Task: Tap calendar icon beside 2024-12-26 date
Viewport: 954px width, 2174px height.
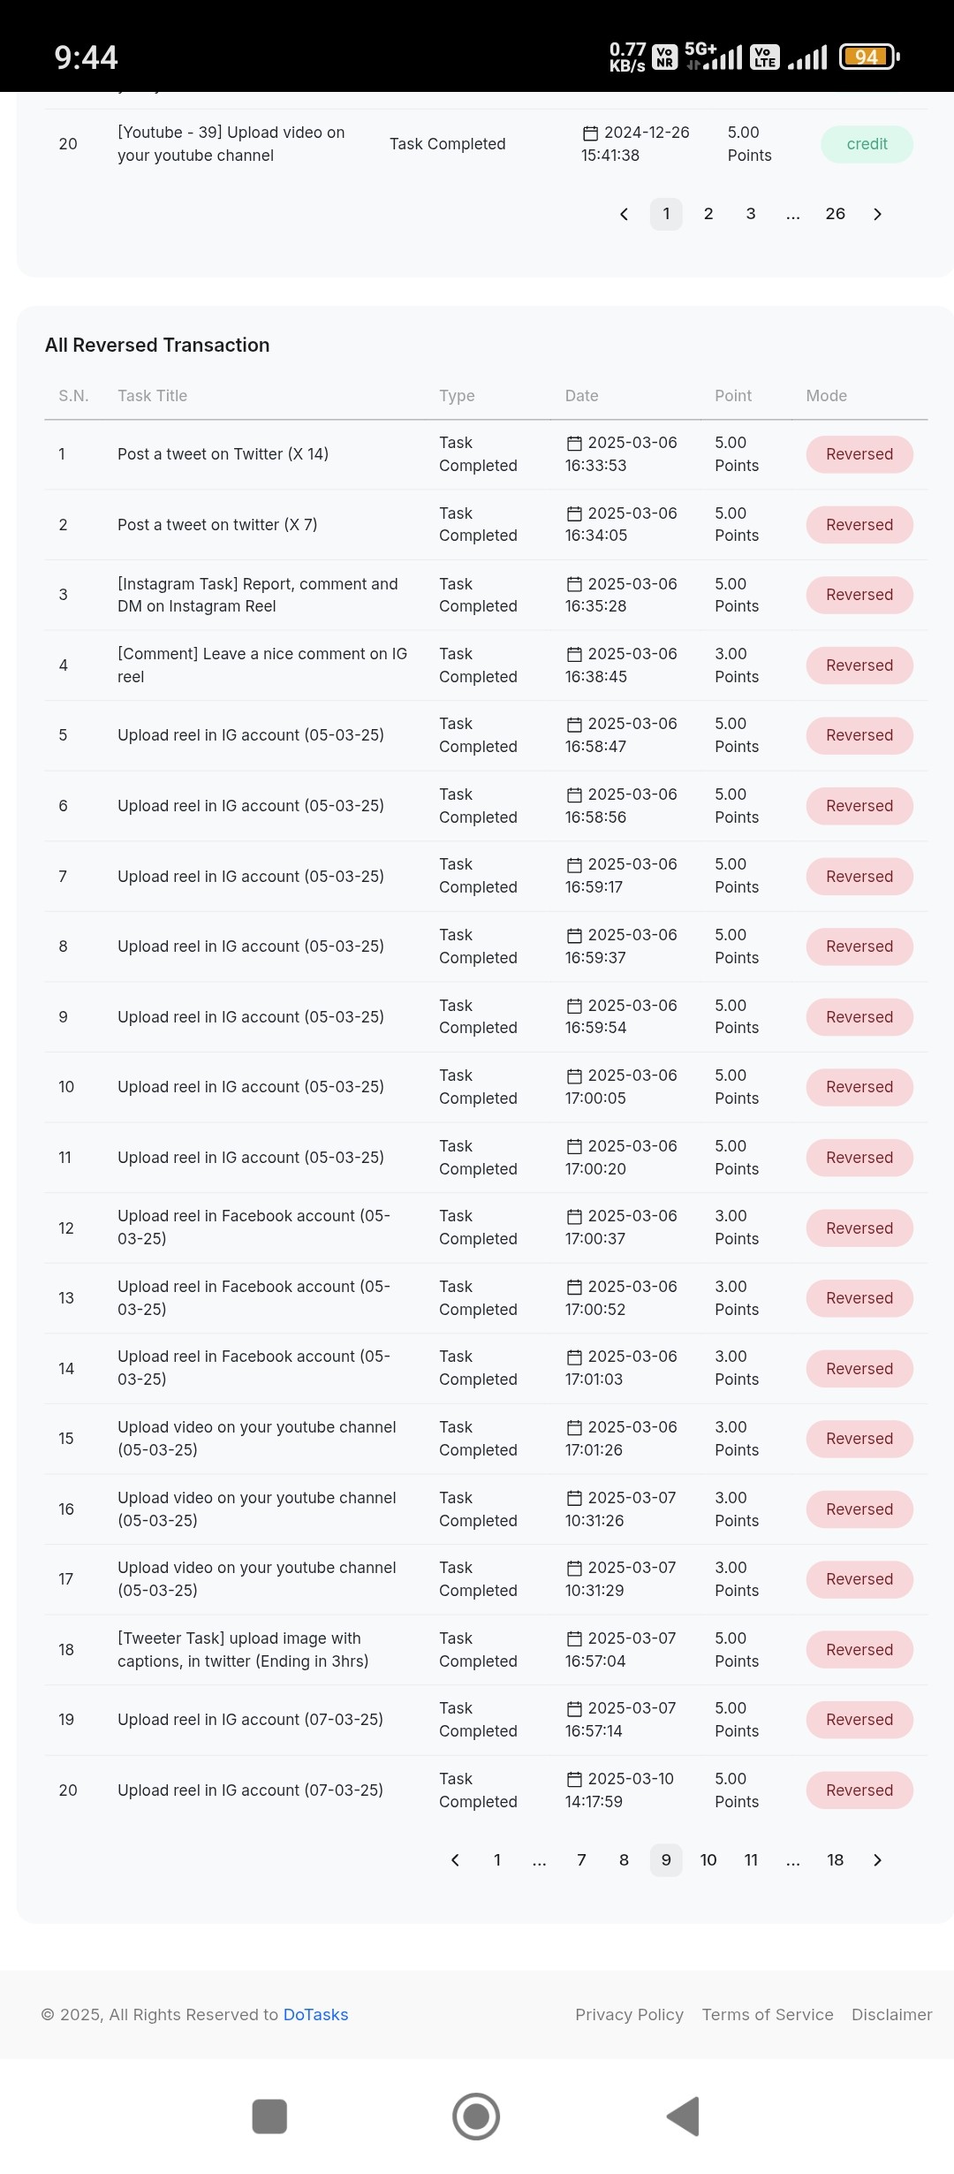Action: 590,133
